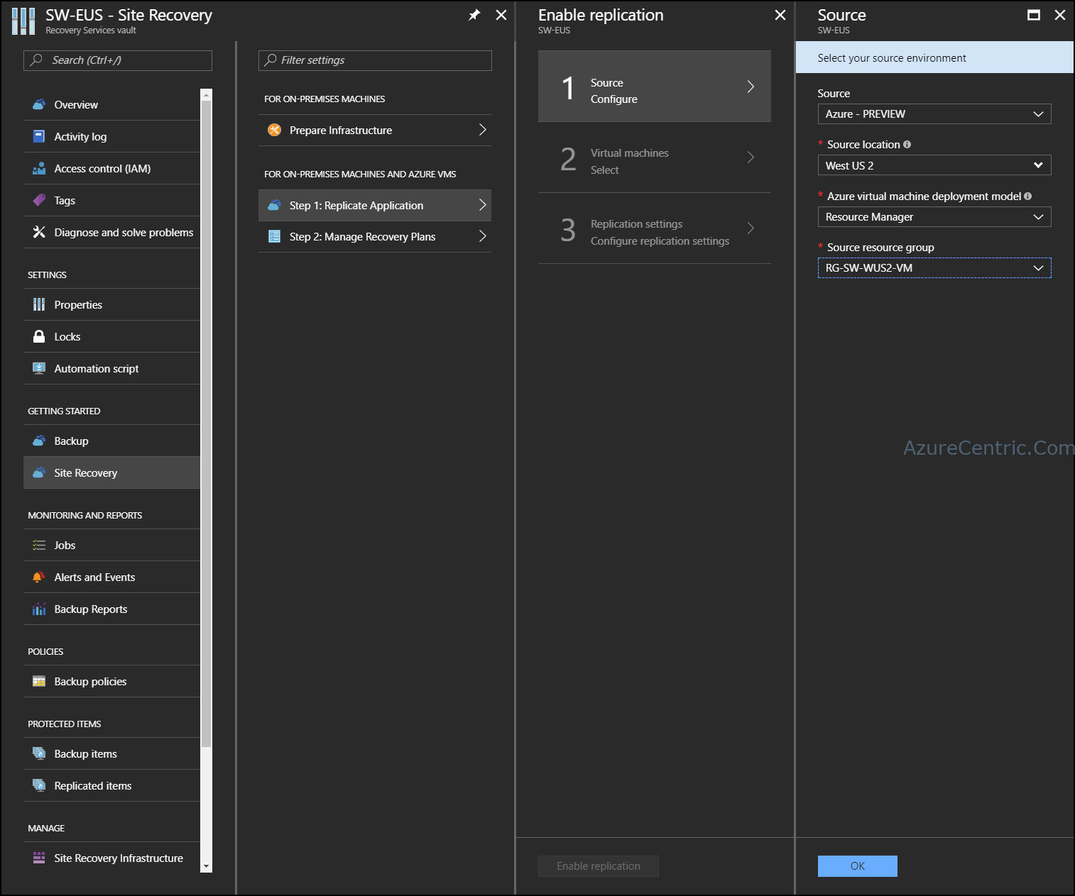
Task: Click the Properties bars icon
Action: tap(39, 304)
